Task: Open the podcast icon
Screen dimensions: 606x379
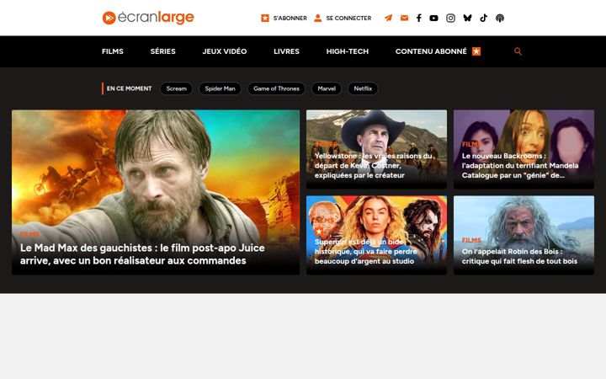Action: pos(500,19)
